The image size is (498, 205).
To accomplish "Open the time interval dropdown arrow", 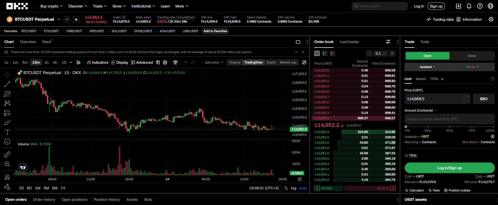I will 71,62.
